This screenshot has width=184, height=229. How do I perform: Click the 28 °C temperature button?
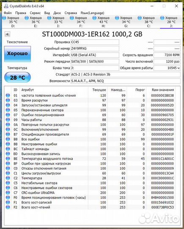[x=17, y=78]
